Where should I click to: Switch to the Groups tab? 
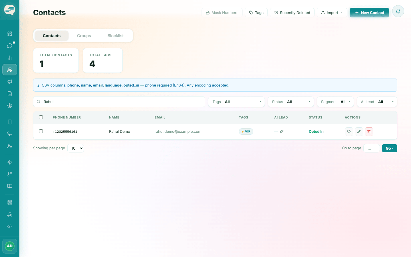(84, 36)
